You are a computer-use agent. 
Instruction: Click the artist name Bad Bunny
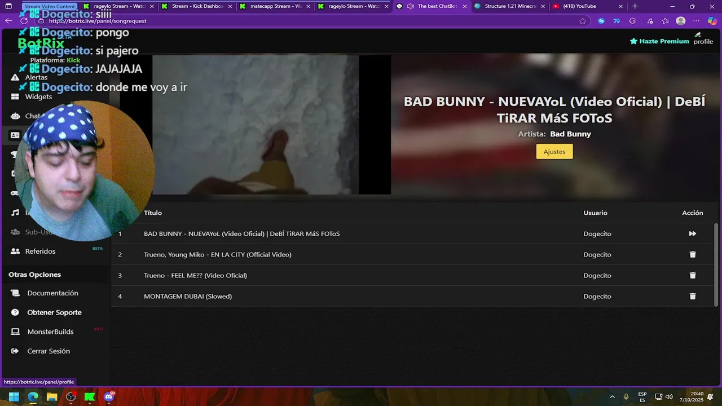point(571,134)
